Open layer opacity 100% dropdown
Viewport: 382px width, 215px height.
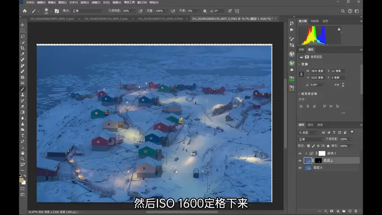click(351, 139)
